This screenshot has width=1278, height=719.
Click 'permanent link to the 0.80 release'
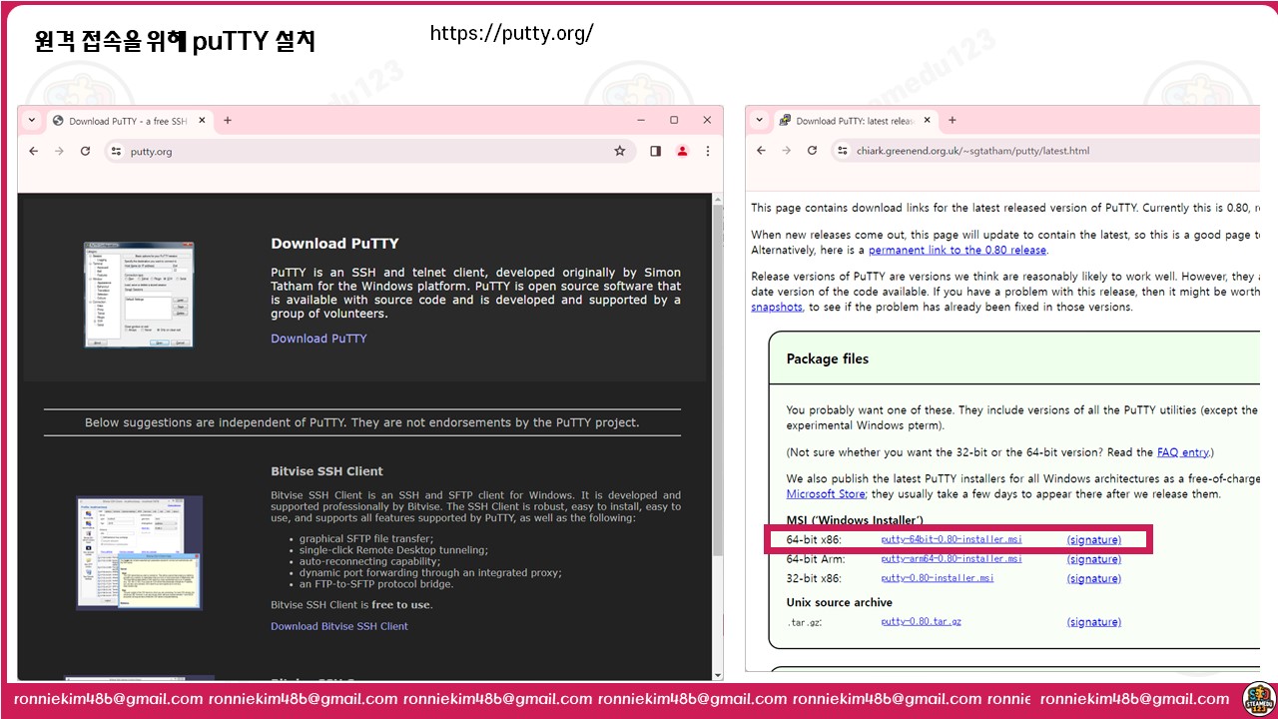pos(958,250)
